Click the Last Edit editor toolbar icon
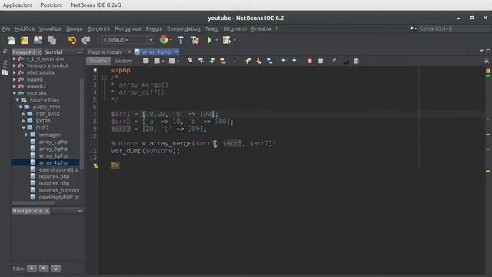The height and width of the screenshot is (277, 492). pyautogui.click(x=146, y=61)
